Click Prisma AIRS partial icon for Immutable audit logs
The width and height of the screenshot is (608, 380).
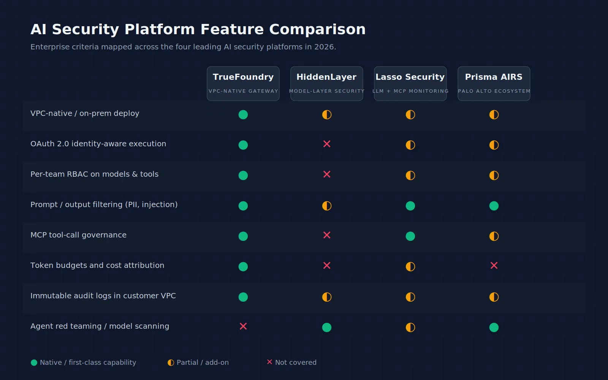[x=494, y=297]
